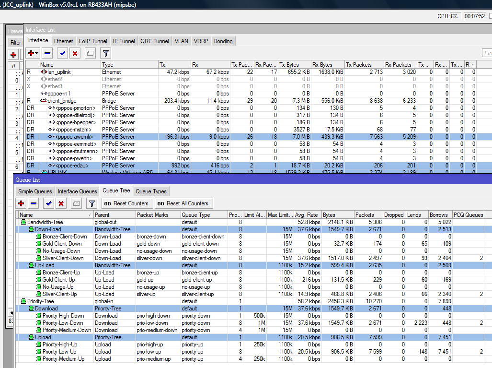Click the enable checkmark button in Queue List

click(x=49, y=203)
